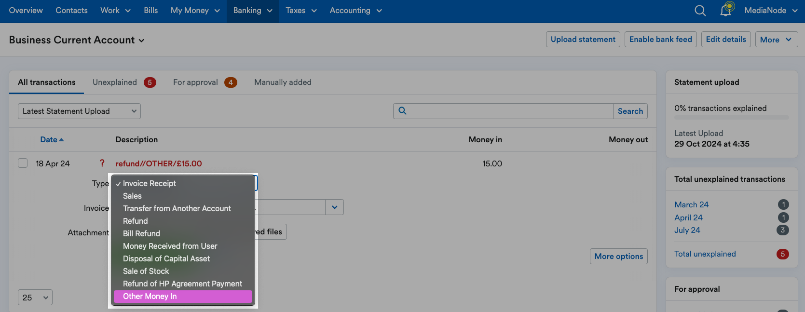Open the search magnifier icon in top bar
Screen dimensions: 805x312
(x=700, y=11)
